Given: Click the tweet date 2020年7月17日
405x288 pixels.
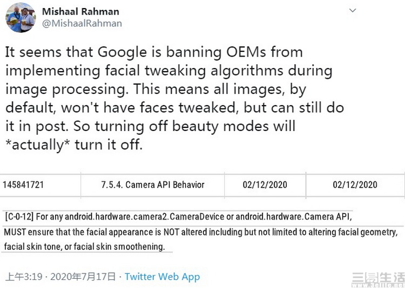Looking at the screenshot, I should pyautogui.click(x=83, y=277).
